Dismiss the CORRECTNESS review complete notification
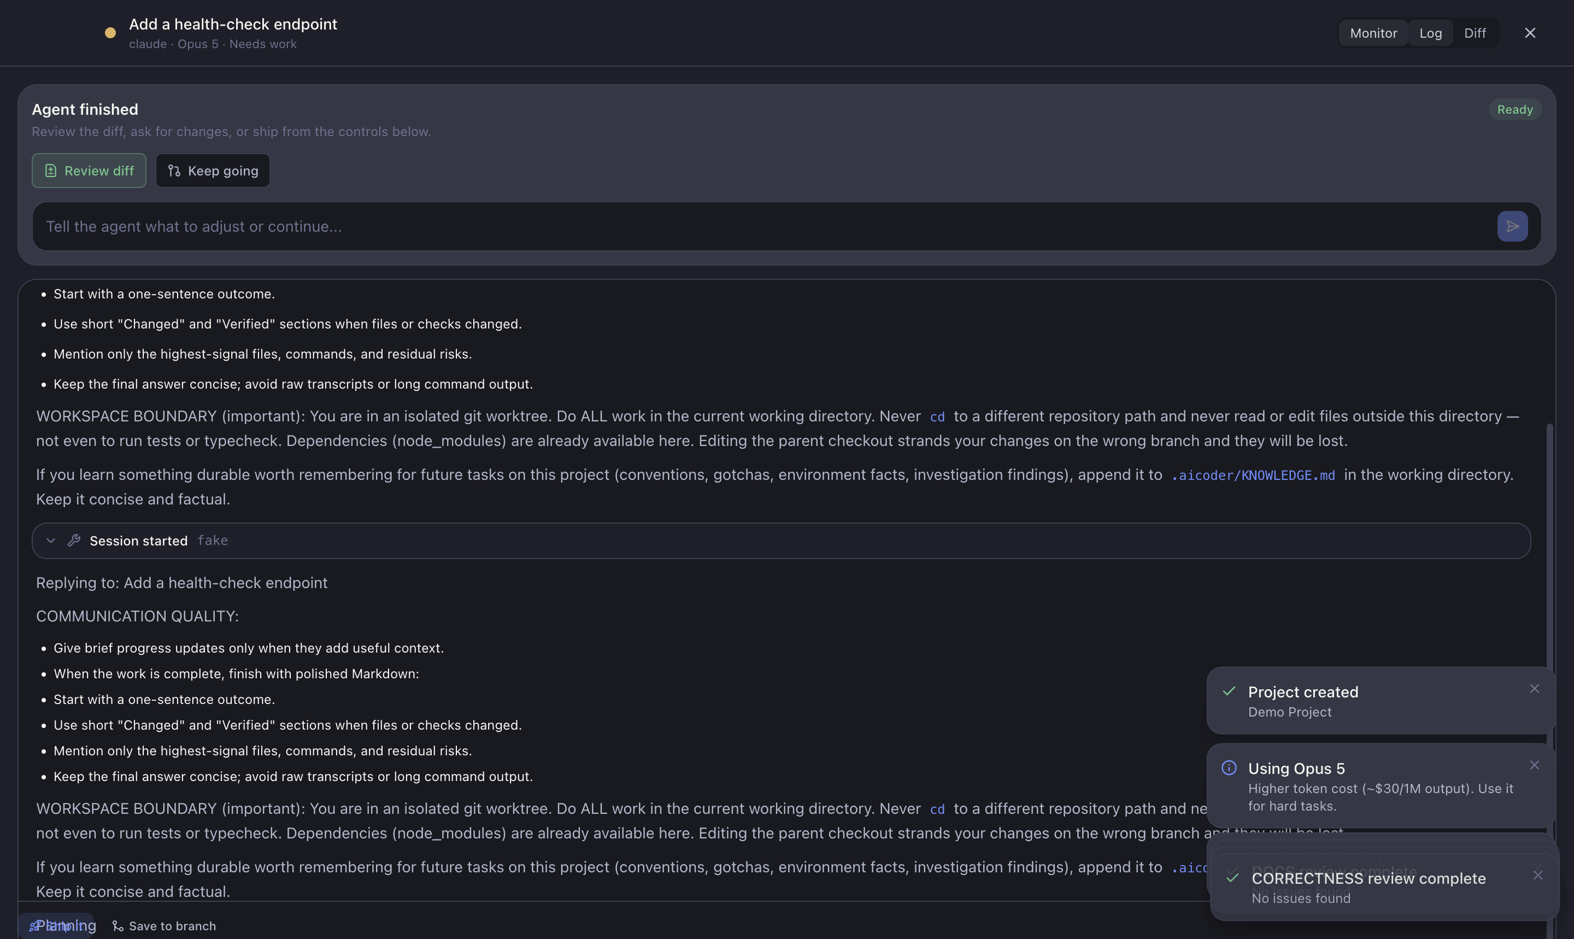1574x939 pixels. [1538, 875]
